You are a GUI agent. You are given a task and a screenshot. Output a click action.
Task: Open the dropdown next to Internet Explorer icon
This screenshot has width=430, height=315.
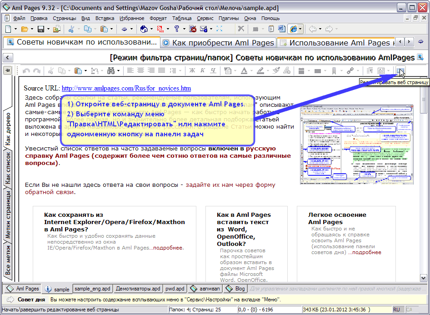(300, 29)
